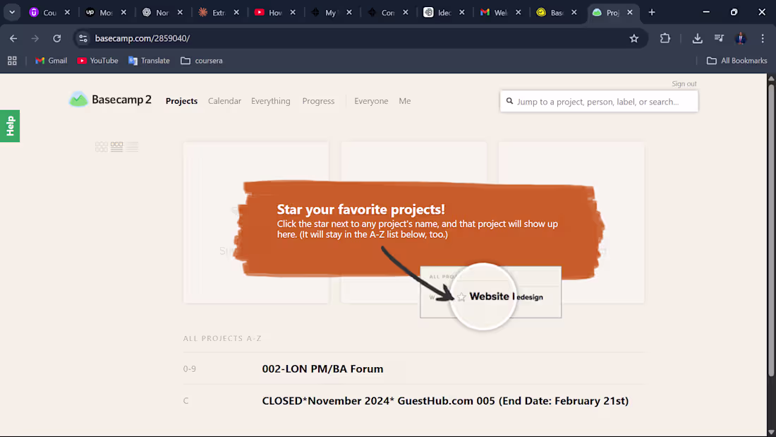Expand the tab search dropdown arrow
776x437 pixels.
click(12, 13)
